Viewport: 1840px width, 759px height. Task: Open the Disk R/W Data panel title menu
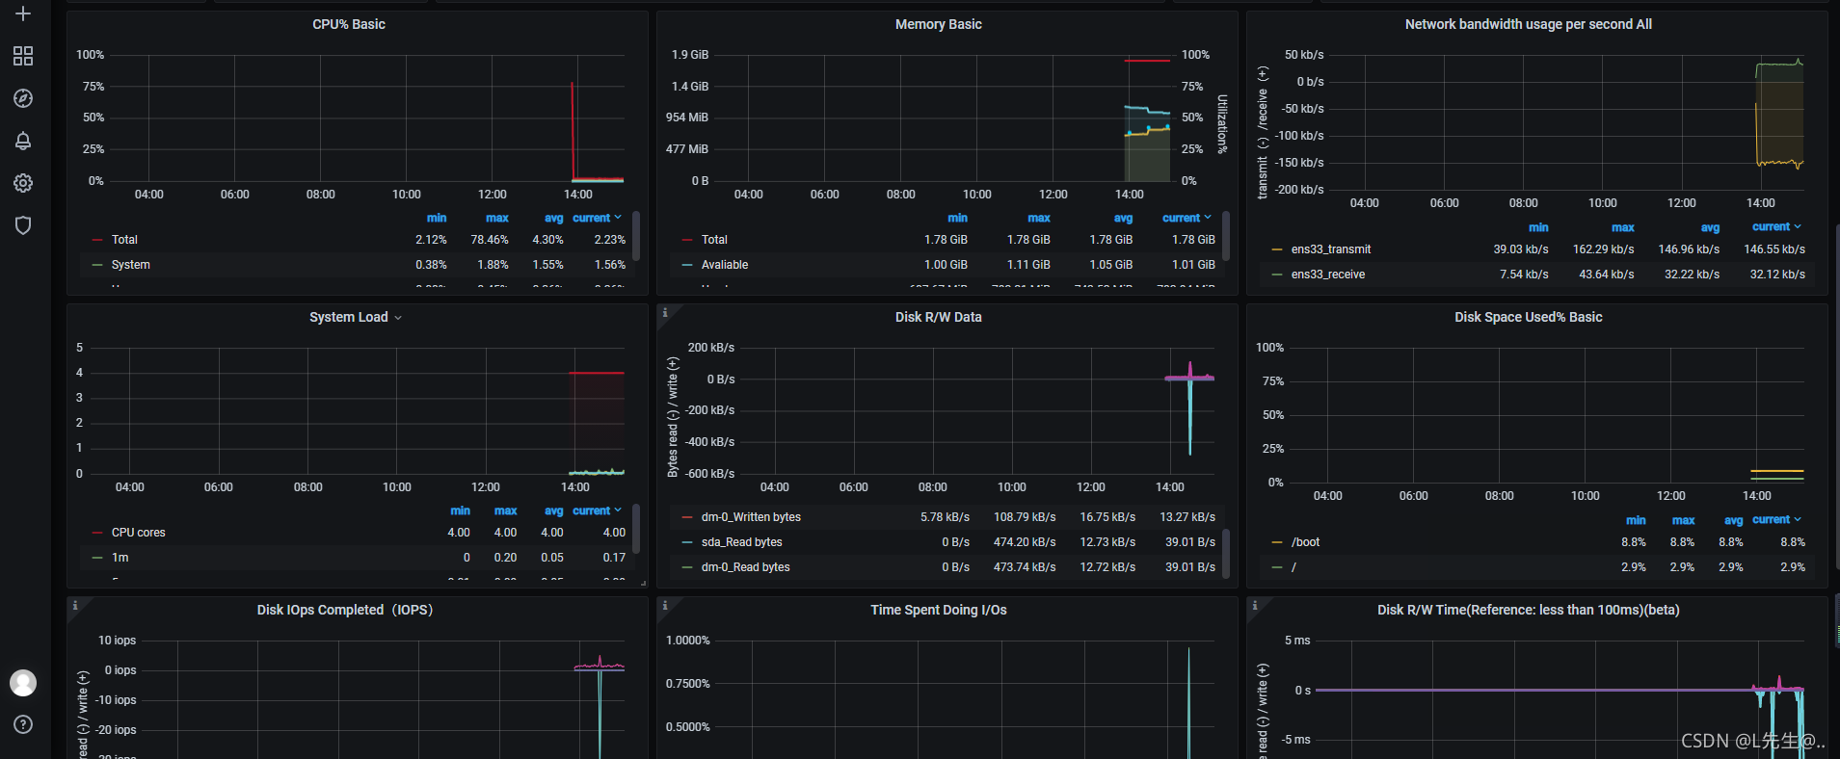click(x=939, y=317)
